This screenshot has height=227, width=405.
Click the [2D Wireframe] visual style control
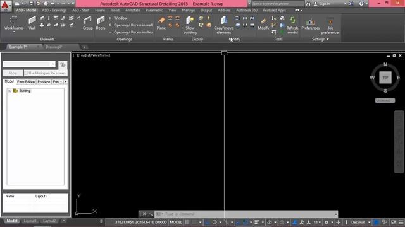coord(99,55)
